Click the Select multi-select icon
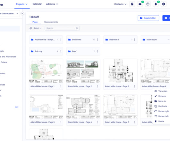The image size is (170, 141). coord(31,28)
